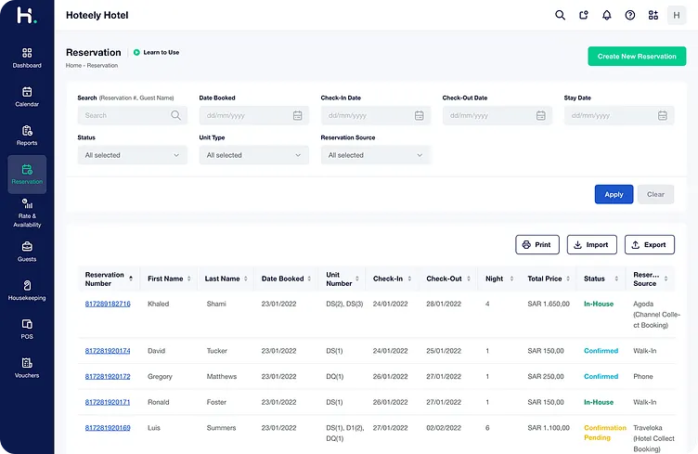Expand the Unit Type dropdown
The height and width of the screenshot is (454, 698).
click(253, 155)
